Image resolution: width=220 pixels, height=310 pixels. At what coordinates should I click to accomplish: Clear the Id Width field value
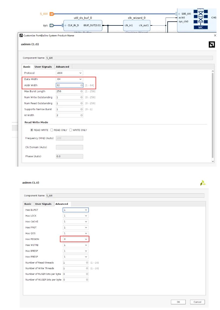pos(82,115)
